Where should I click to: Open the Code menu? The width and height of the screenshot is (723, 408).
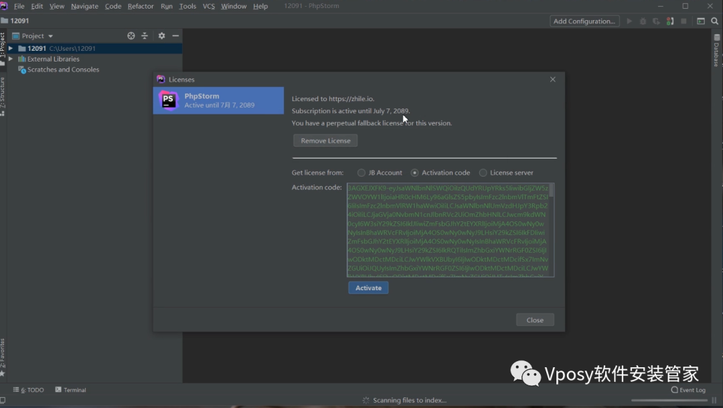[x=113, y=6]
